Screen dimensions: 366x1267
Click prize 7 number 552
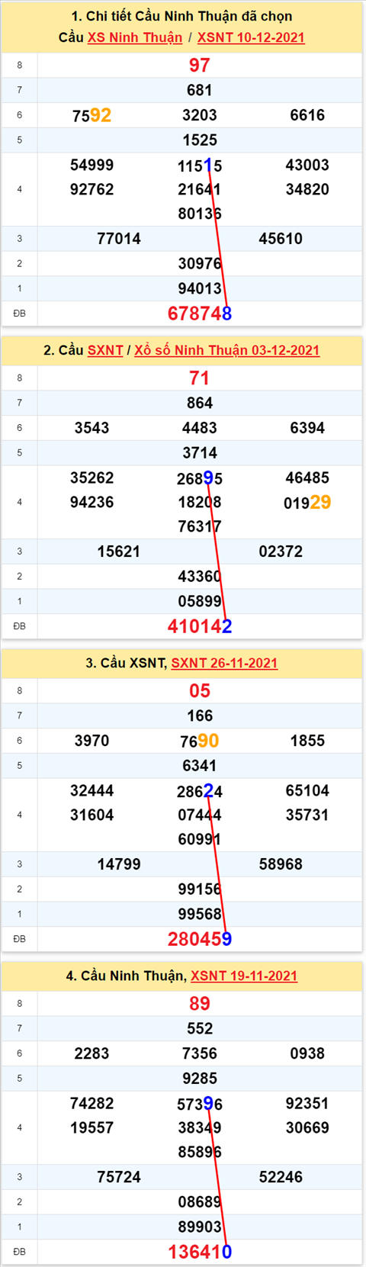coord(200,1028)
